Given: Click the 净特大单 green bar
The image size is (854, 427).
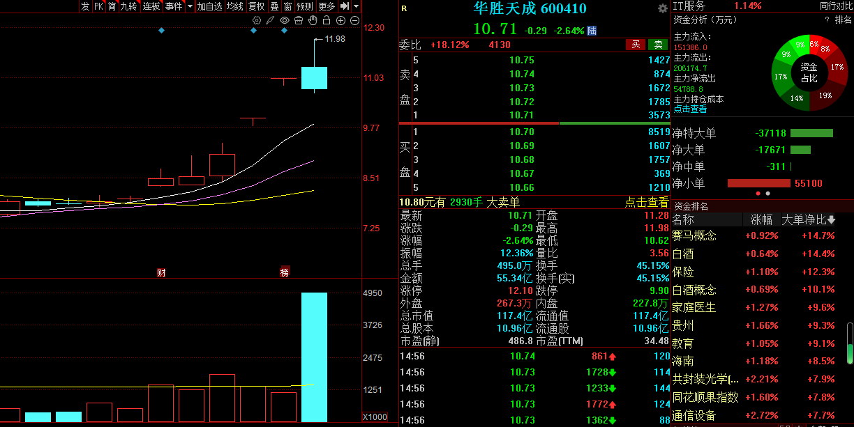Looking at the screenshot, I should click(x=811, y=133).
